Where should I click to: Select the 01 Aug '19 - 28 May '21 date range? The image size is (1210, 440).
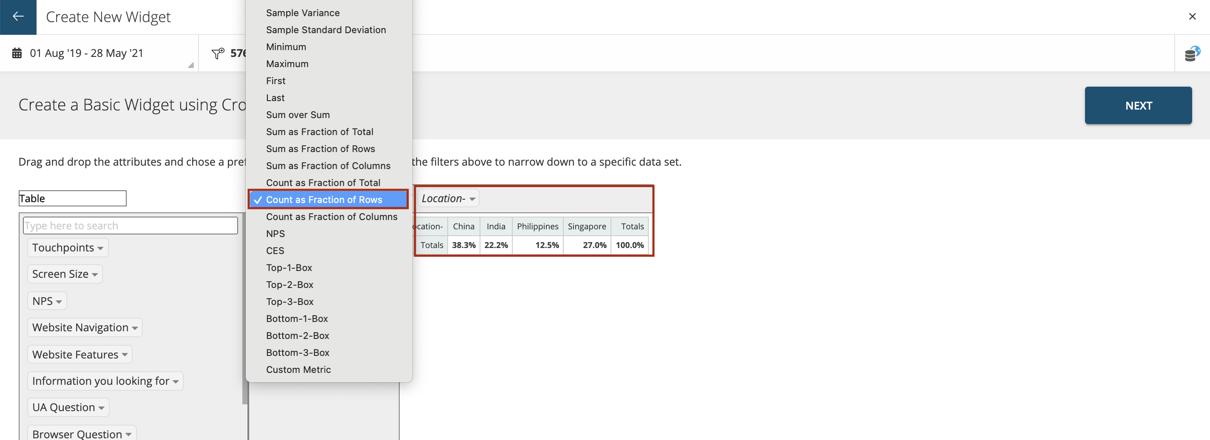click(x=86, y=53)
